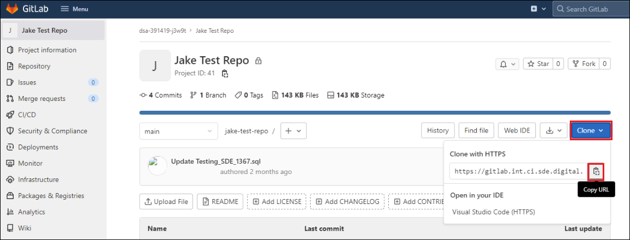Click the Merge requests icon
The width and height of the screenshot is (630, 240).
tap(10, 99)
